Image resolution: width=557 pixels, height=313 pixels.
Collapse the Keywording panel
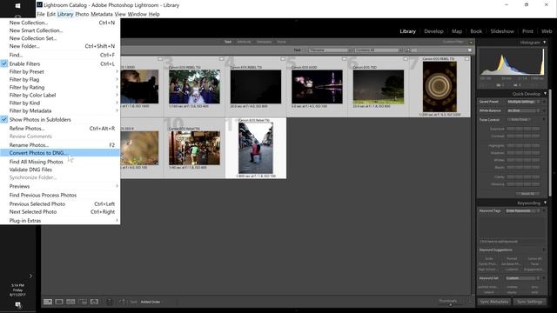point(546,203)
